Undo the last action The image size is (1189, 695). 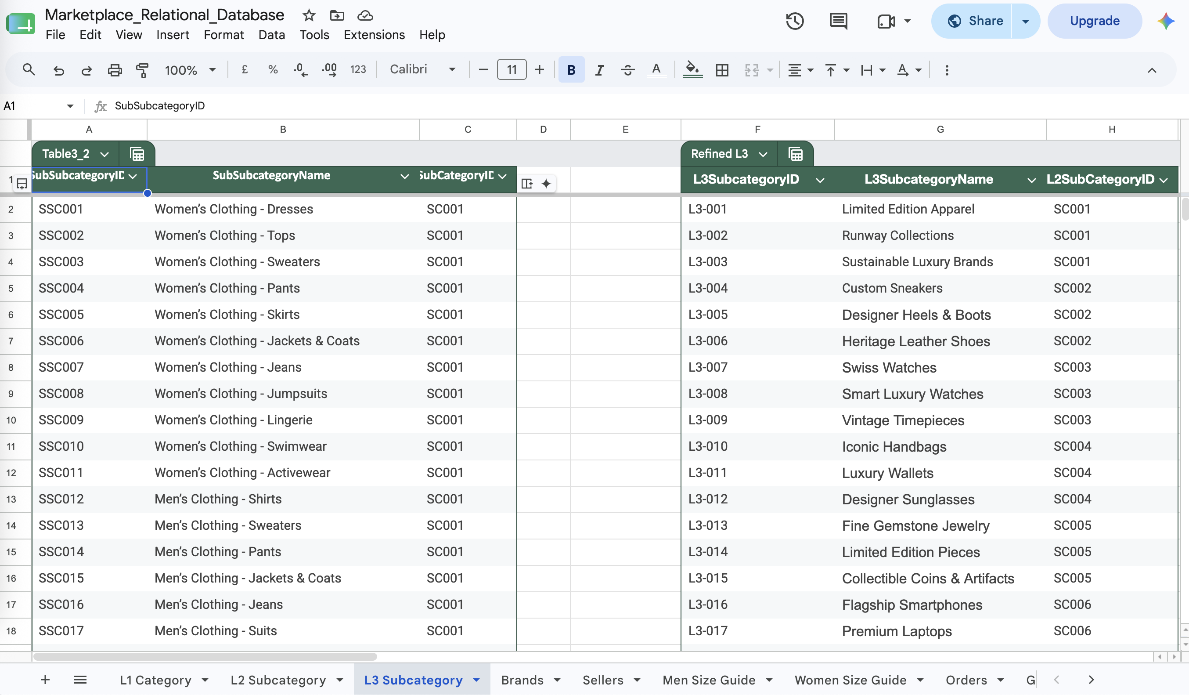pyautogui.click(x=58, y=70)
